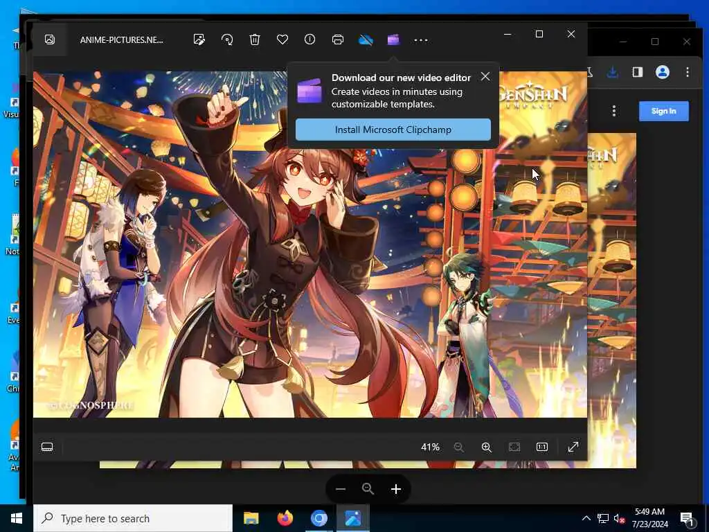The image size is (709, 532).
Task: Print the image with printer icon
Action: click(x=337, y=39)
